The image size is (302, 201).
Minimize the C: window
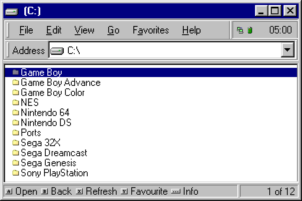[x=261, y=10]
